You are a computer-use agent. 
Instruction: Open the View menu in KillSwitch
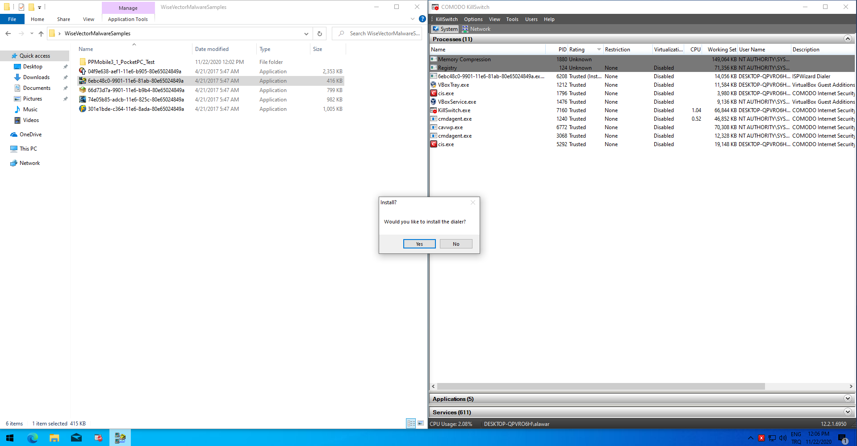tap(494, 19)
